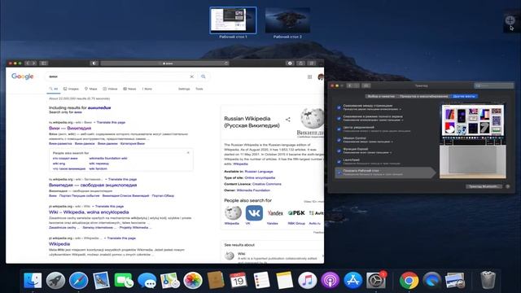Screen dimensions: 521x293
Task: Open System Preferences gear in Dock
Action: (x=376, y=280)
